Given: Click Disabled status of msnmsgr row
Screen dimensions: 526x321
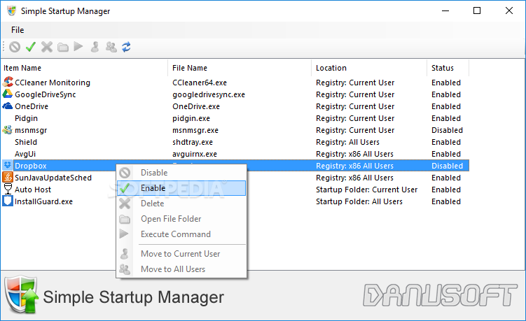Looking at the screenshot, I should (x=447, y=130).
